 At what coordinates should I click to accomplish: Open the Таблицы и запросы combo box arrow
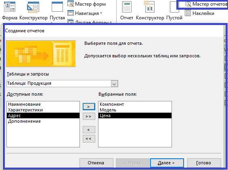[114, 84]
